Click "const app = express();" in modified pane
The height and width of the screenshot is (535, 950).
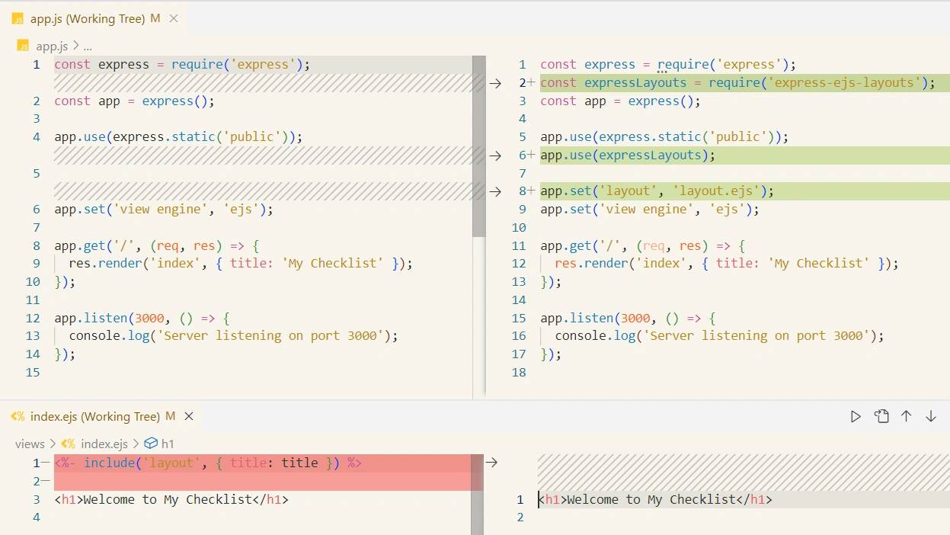tap(620, 101)
